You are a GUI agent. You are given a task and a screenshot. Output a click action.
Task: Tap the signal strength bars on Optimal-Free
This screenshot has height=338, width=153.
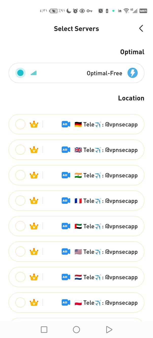[34, 73]
